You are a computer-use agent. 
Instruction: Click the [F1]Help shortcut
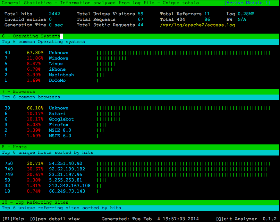(13, 219)
